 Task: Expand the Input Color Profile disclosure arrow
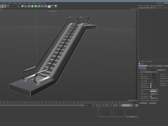pos(139,98)
